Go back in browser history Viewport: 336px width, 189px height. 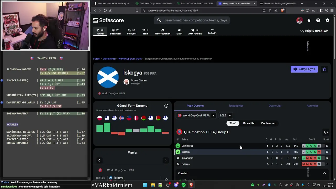[95, 10]
